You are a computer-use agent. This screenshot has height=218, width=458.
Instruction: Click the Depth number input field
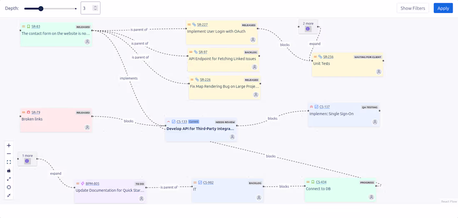click(90, 8)
